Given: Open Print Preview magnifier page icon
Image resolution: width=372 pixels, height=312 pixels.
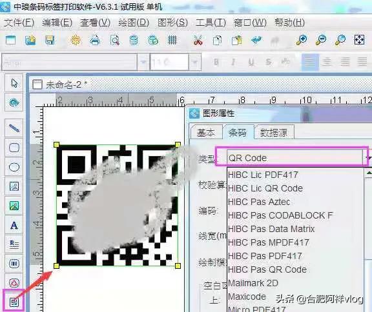Looking at the screenshot, I should tap(115, 40).
